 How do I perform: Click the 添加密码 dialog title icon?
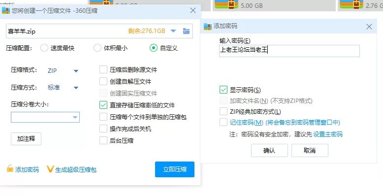208,27
